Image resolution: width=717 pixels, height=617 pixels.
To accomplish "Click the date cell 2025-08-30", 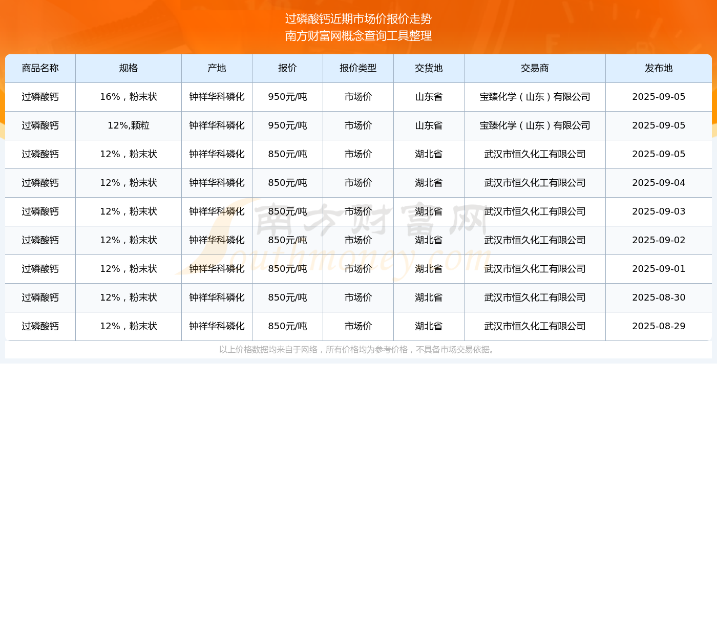I will click(x=659, y=297).
